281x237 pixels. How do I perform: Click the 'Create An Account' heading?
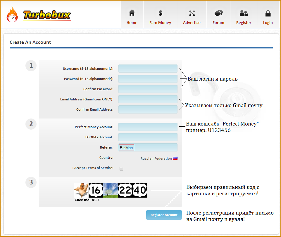(x=30, y=42)
